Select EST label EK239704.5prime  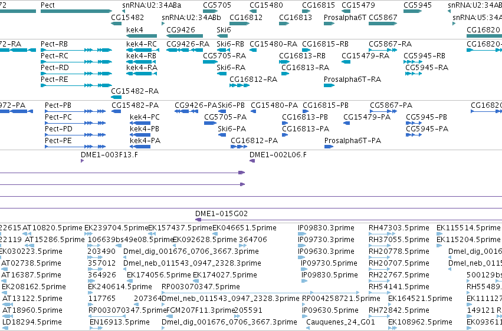[116, 228]
